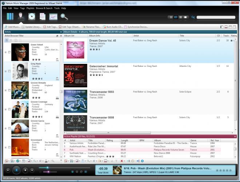Skip to the next track
Image resolution: width=240 pixels, height=182 pixels.
(x=32, y=170)
